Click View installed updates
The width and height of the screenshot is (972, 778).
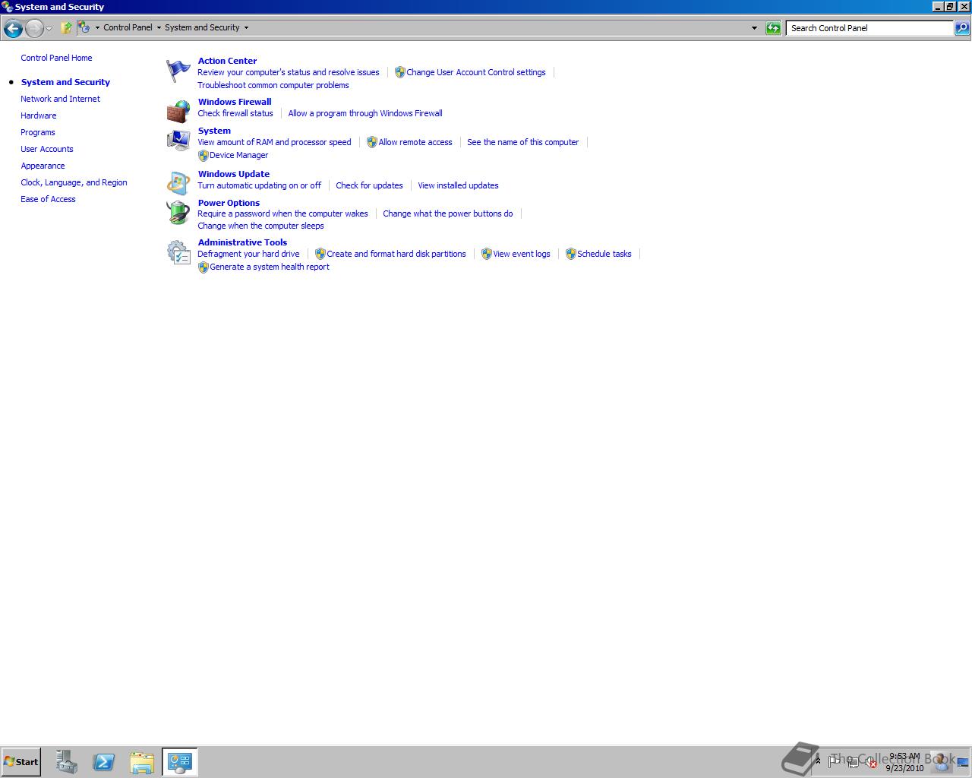(458, 185)
